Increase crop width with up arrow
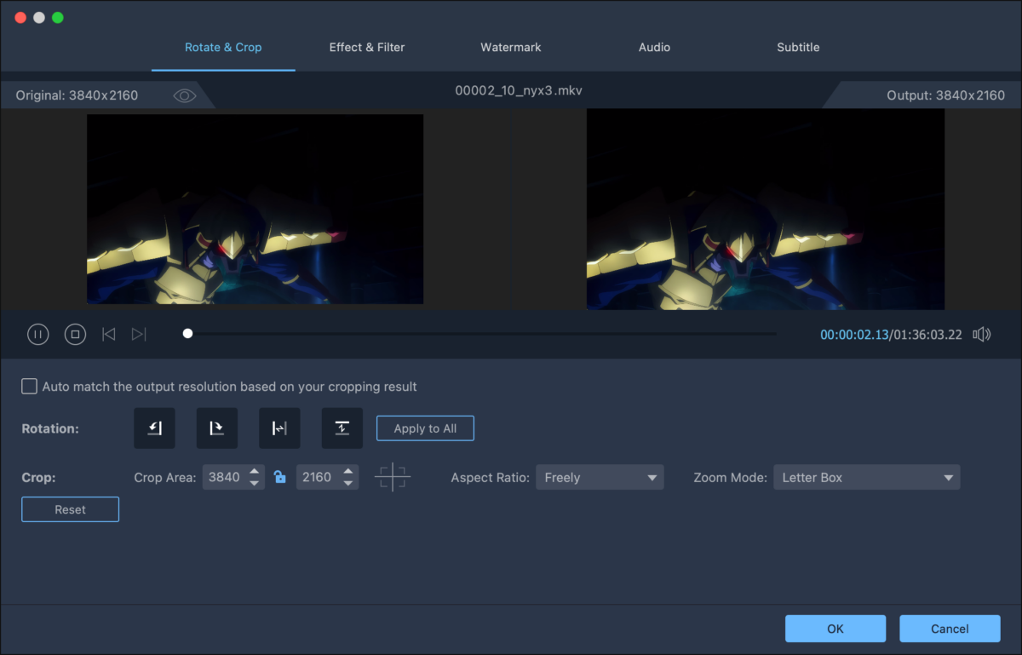The image size is (1022, 655). pos(255,471)
